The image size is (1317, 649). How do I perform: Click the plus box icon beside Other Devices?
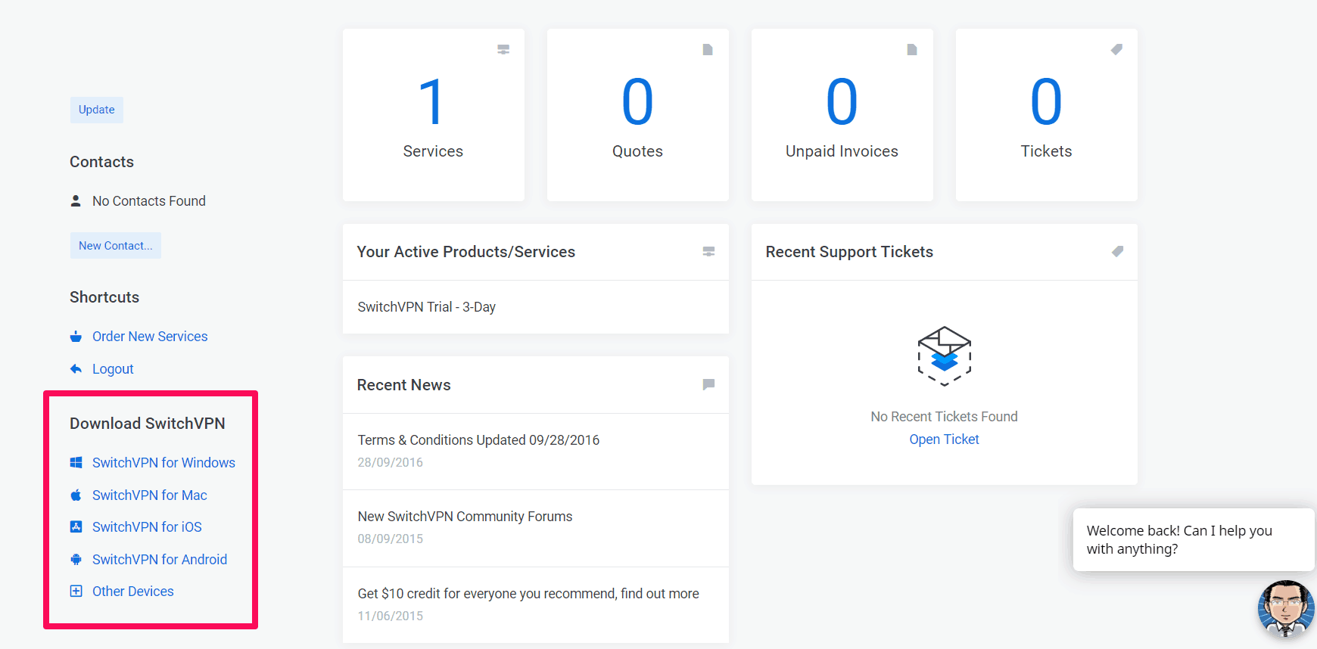76,591
